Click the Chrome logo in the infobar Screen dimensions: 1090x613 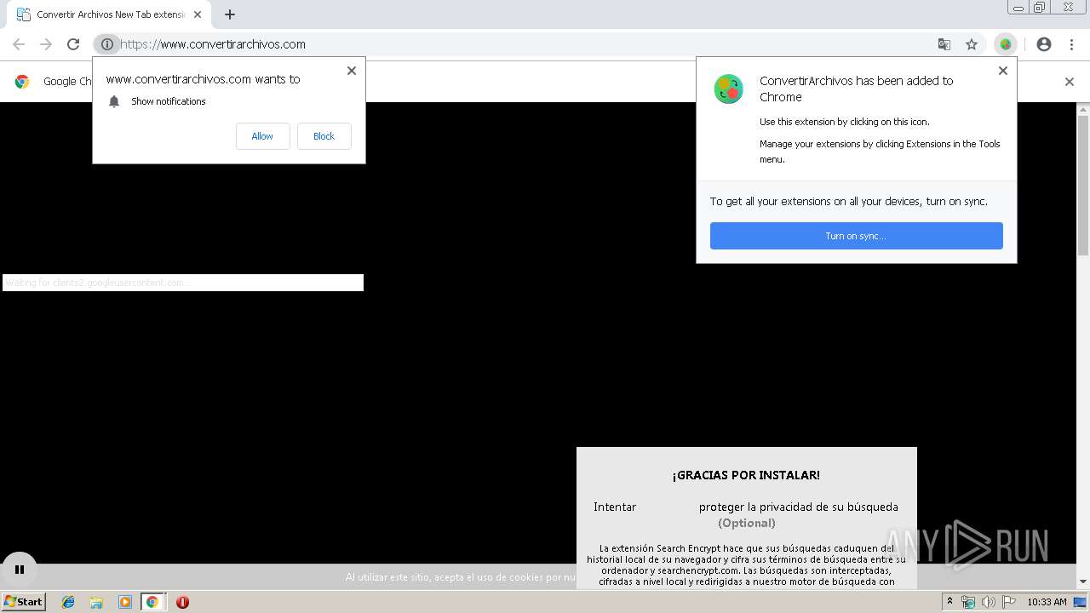[x=22, y=82]
